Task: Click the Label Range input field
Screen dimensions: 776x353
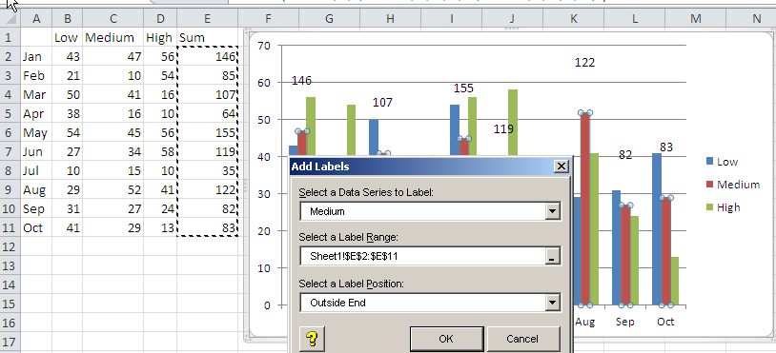Action: click(423, 256)
